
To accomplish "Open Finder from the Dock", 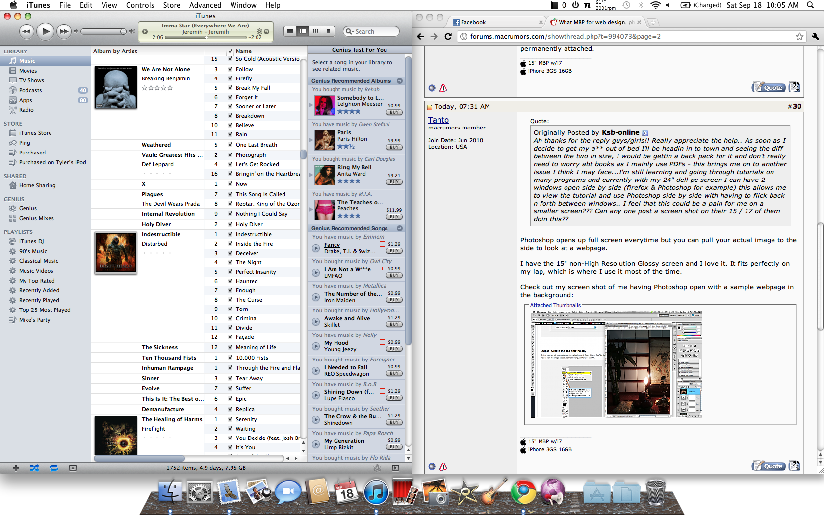I will coord(170,492).
